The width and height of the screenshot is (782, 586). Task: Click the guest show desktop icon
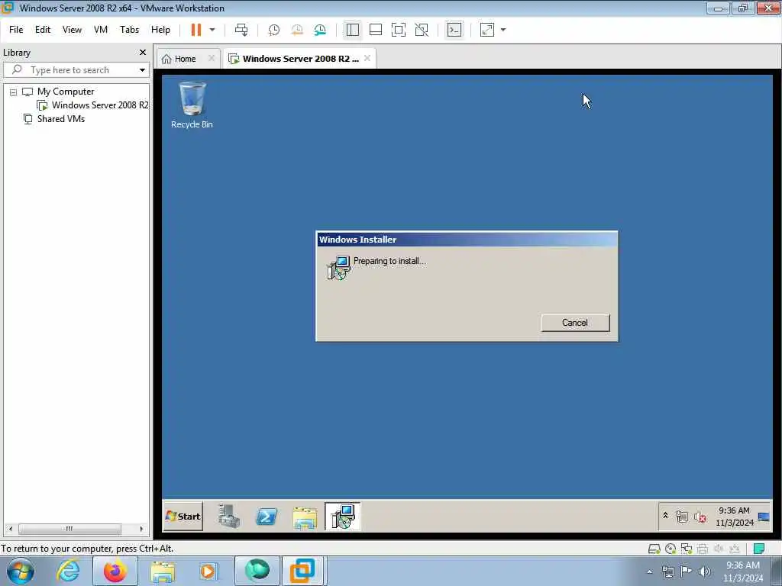[764, 517]
